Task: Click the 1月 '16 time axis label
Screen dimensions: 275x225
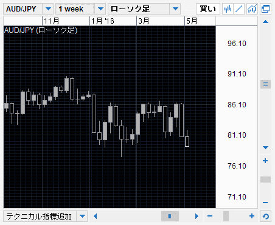Action: coord(103,21)
